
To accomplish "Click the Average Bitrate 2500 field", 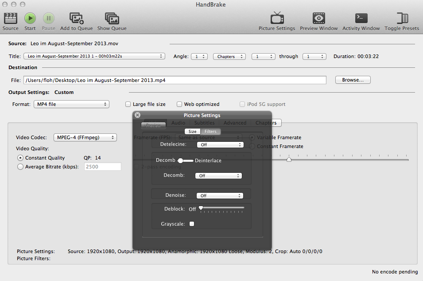I will coord(103,167).
